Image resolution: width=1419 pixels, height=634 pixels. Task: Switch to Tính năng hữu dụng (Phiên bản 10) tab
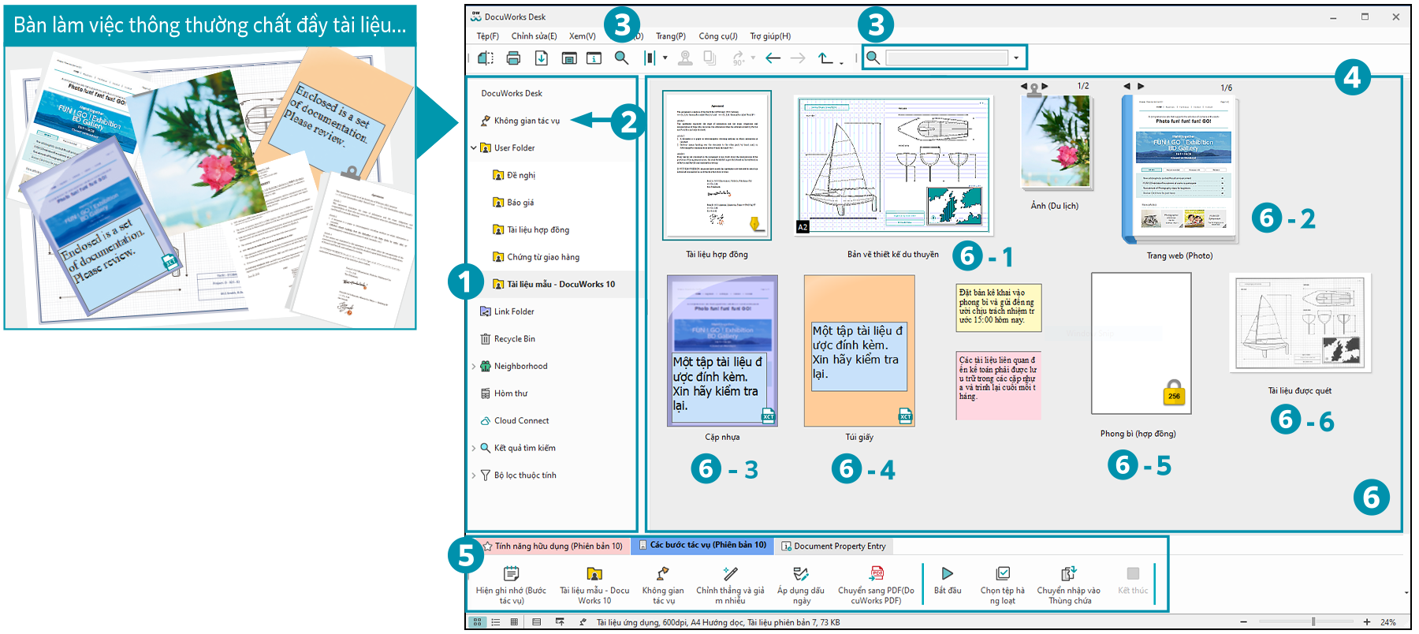[552, 546]
